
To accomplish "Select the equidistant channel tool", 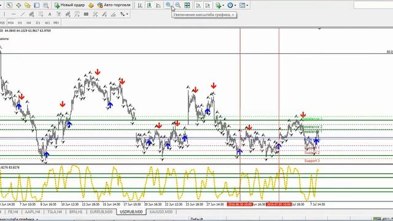I will pos(31,14).
